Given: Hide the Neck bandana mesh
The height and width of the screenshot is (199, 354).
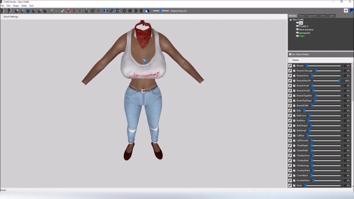Looking at the screenshot, I should [297, 30].
